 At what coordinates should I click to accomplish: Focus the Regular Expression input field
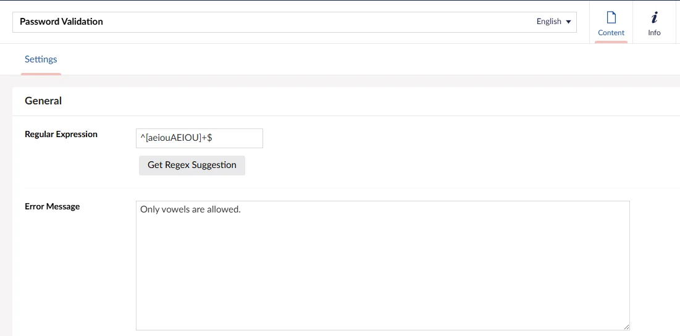[235, 138]
